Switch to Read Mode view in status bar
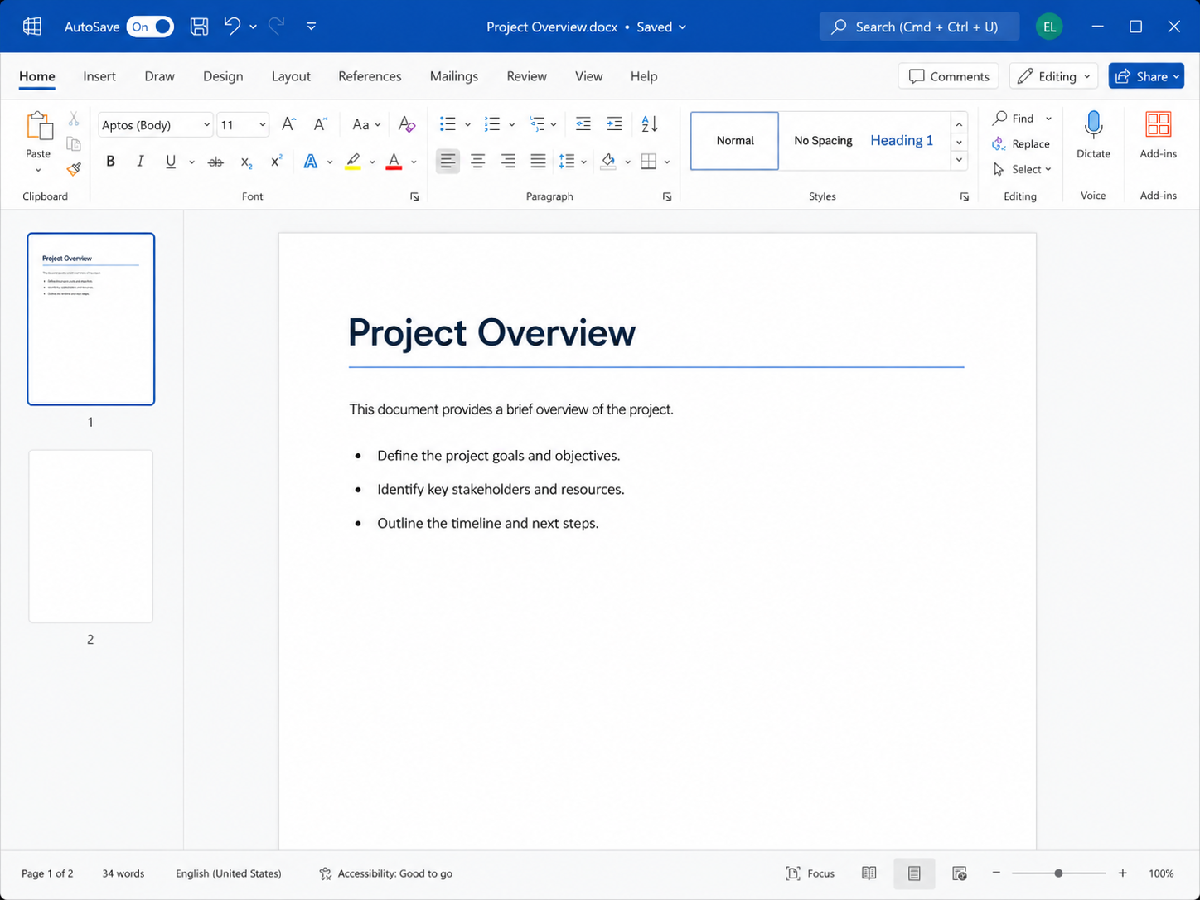This screenshot has width=1200, height=900. pyautogui.click(x=869, y=873)
